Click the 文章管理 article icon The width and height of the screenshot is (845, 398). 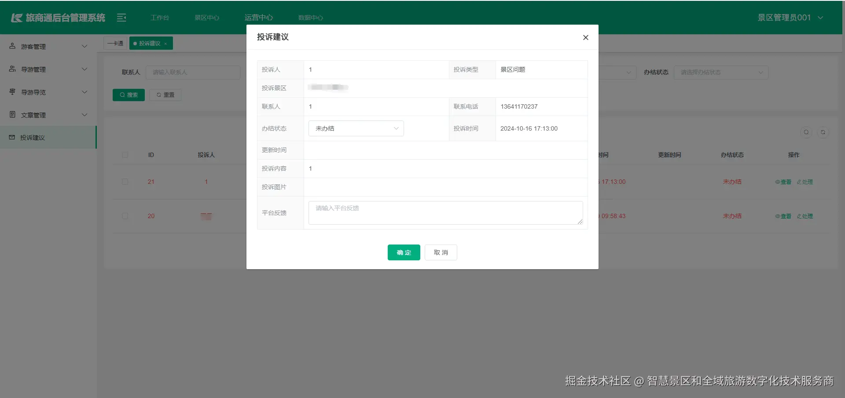coord(11,114)
